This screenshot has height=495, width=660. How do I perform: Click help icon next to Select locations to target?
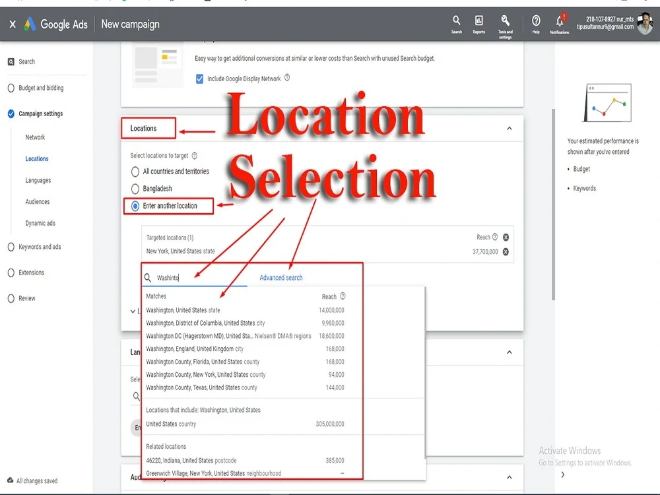pyautogui.click(x=195, y=156)
